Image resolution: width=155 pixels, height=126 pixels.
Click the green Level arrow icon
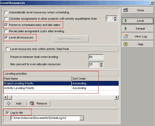(126, 21)
